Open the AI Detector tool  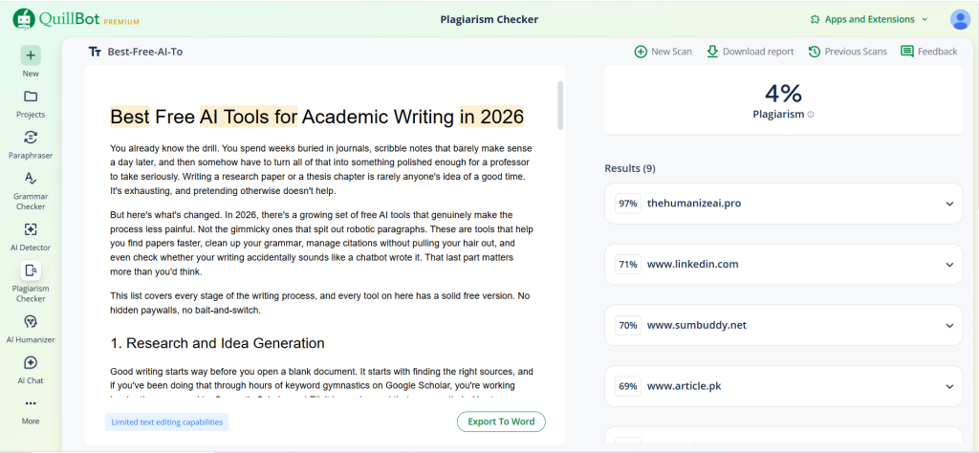click(x=31, y=229)
